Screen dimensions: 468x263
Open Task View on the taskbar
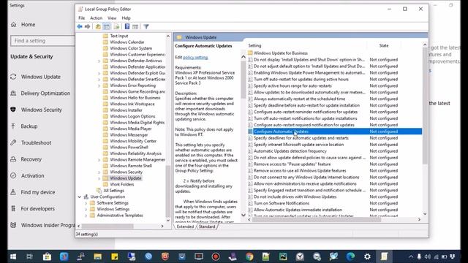[x=29, y=256]
